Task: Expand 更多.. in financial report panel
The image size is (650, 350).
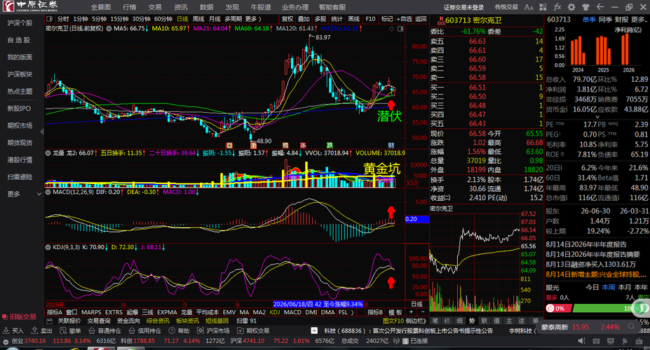Action: (x=639, y=20)
